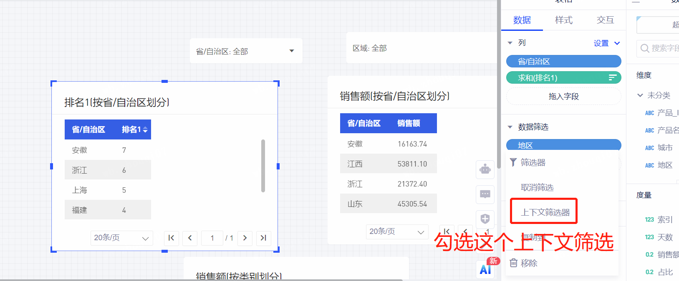Collapse the 数据筛选 section

point(510,127)
